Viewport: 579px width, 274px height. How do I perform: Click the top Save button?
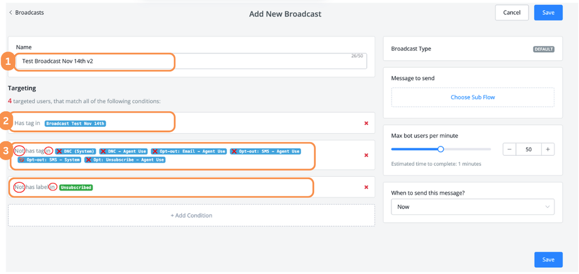click(548, 13)
